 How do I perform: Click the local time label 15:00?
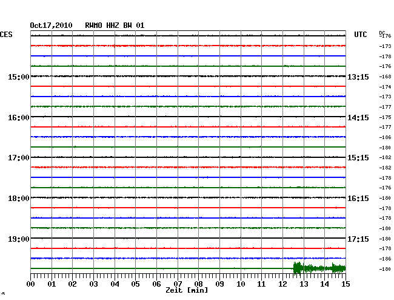19,77
